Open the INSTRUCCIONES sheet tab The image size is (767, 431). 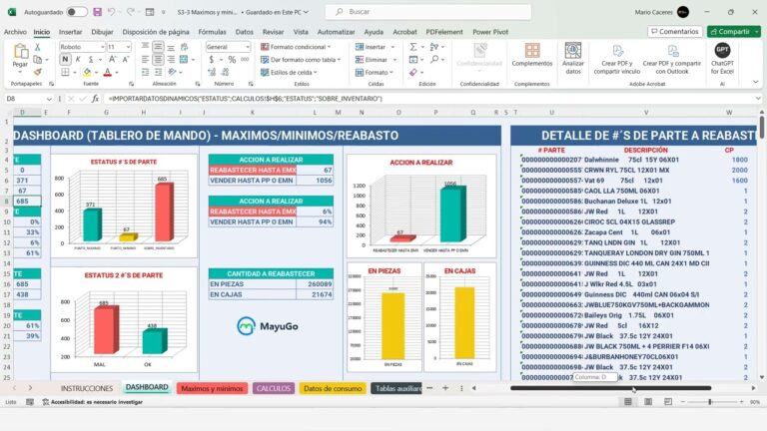click(87, 388)
